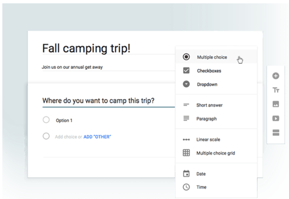The height and width of the screenshot is (199, 289).
Task: Click the empty radio beside Add choice
Action: coord(46,136)
